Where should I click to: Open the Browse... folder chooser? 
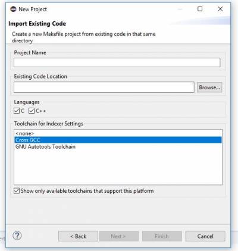209,87
